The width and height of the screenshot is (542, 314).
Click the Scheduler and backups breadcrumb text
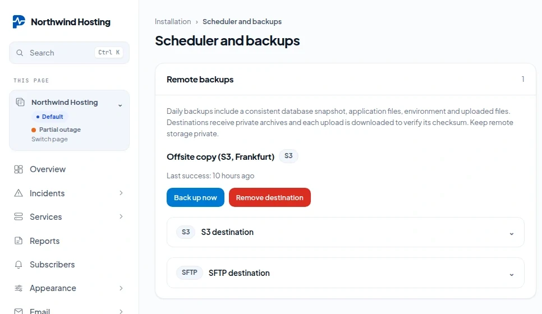coord(242,21)
